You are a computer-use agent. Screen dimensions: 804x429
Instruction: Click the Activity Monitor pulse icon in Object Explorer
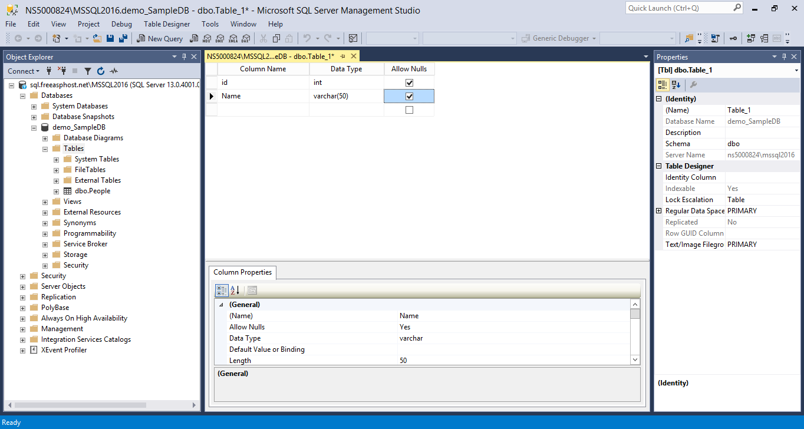coord(113,71)
